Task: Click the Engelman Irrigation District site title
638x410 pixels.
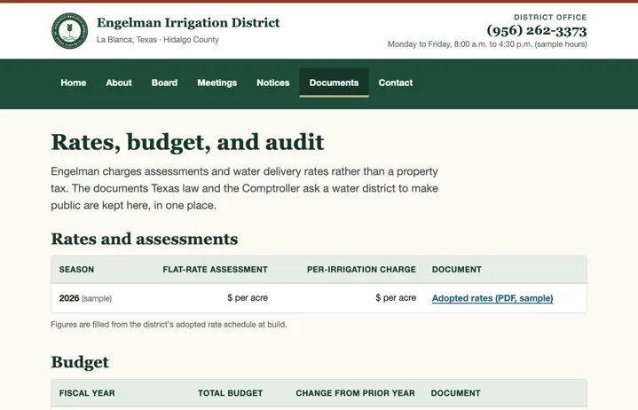Action: click(188, 22)
